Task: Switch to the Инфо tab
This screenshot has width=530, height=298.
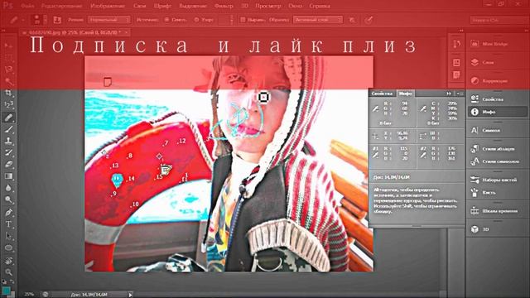Action: [x=405, y=94]
